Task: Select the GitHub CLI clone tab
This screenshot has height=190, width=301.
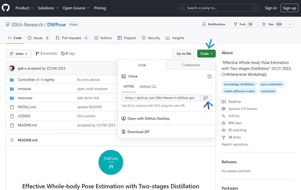Action: pos(148,87)
